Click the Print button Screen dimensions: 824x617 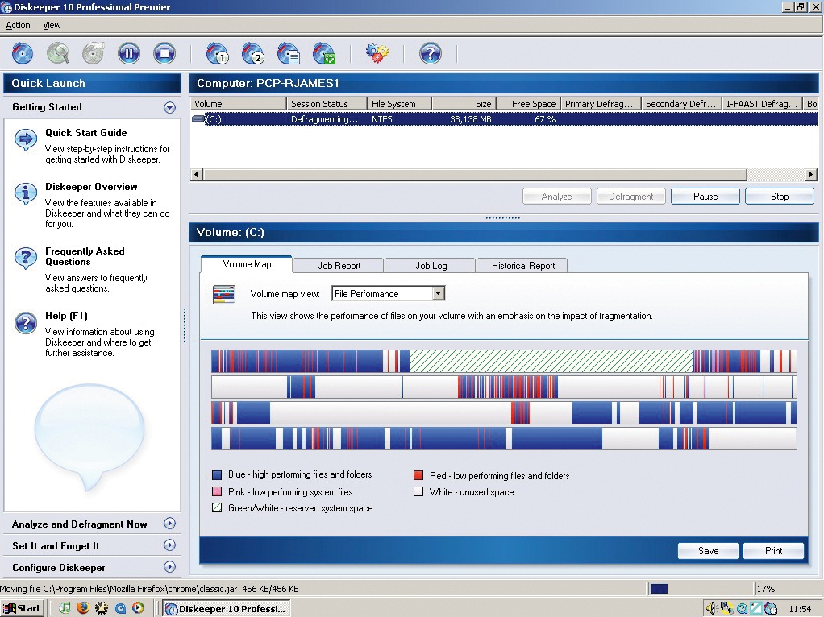(x=773, y=551)
